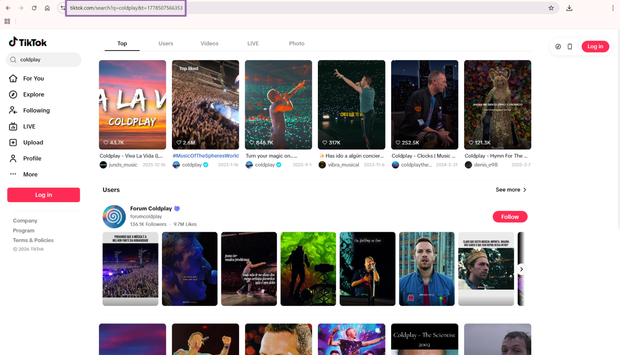Click the coldplay search field
Image resolution: width=620 pixels, height=355 pixels.
[x=43, y=60]
